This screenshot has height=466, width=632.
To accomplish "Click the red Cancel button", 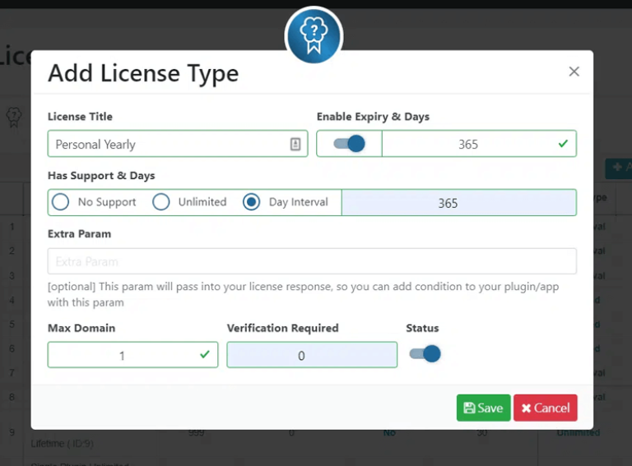I will point(546,408).
